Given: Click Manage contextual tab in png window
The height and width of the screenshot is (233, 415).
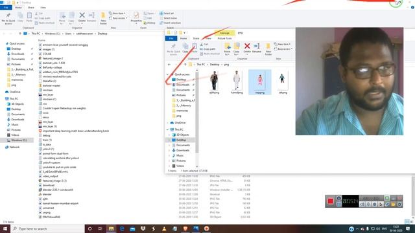Looking at the screenshot, I should pyautogui.click(x=225, y=33).
